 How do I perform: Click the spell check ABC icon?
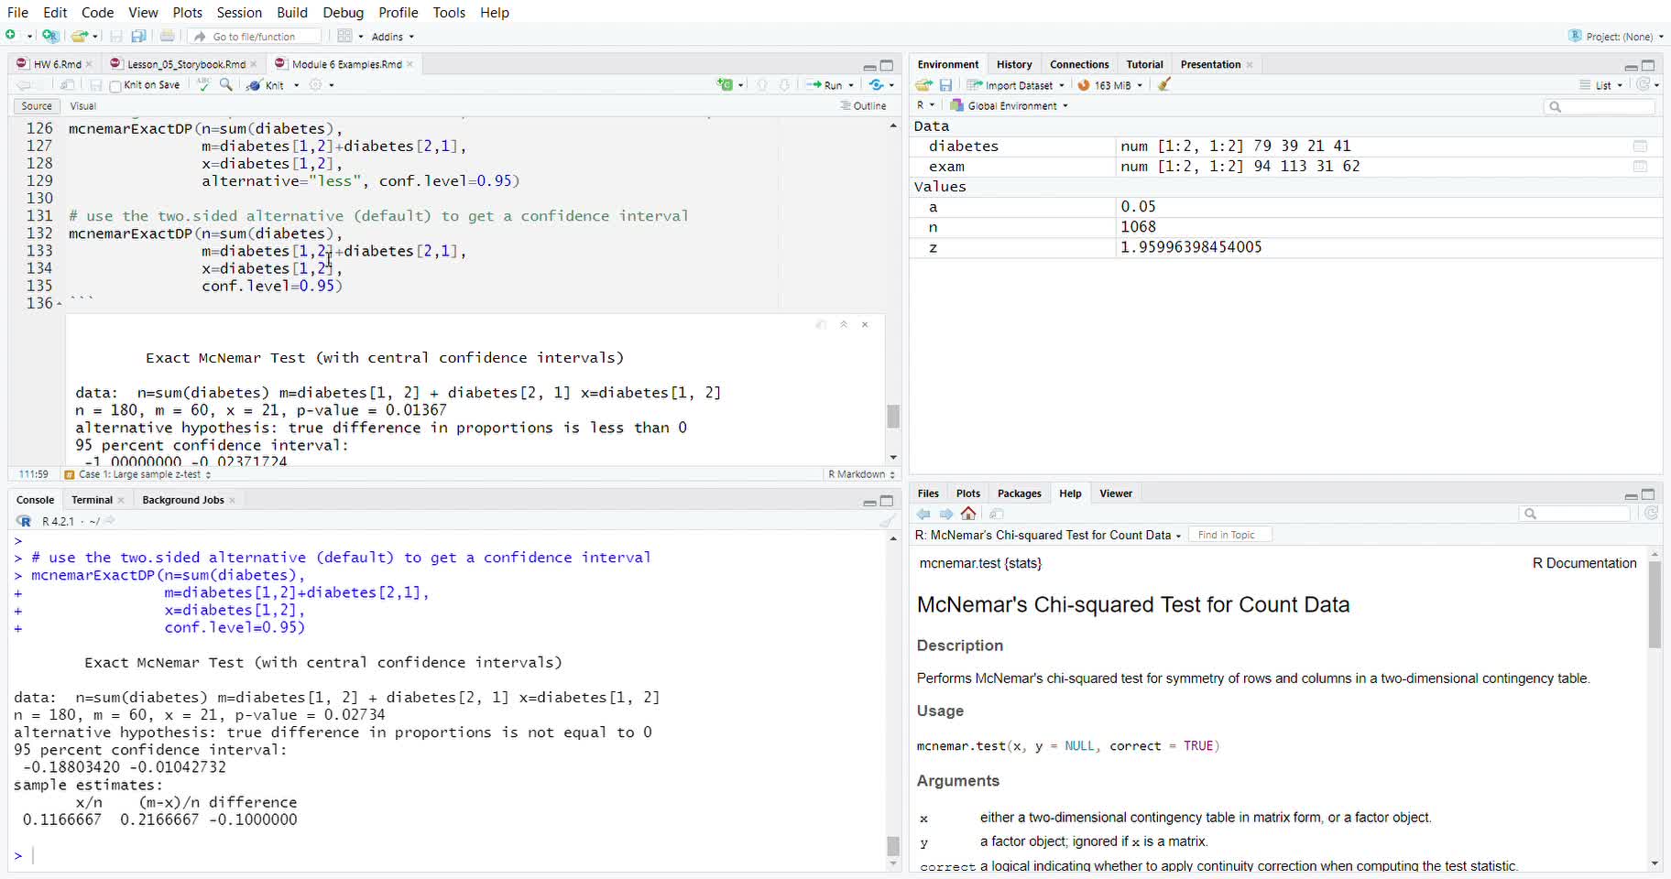click(x=203, y=84)
